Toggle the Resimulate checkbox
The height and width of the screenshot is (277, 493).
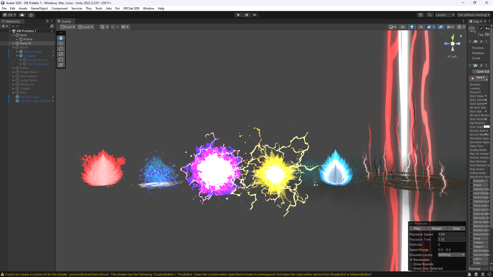(411, 260)
